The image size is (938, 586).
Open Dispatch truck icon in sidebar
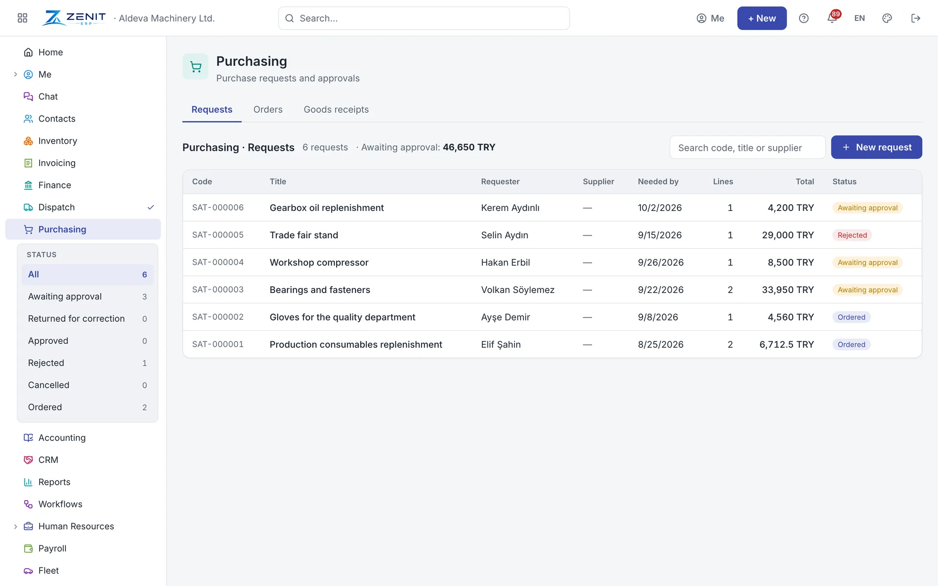[28, 207]
